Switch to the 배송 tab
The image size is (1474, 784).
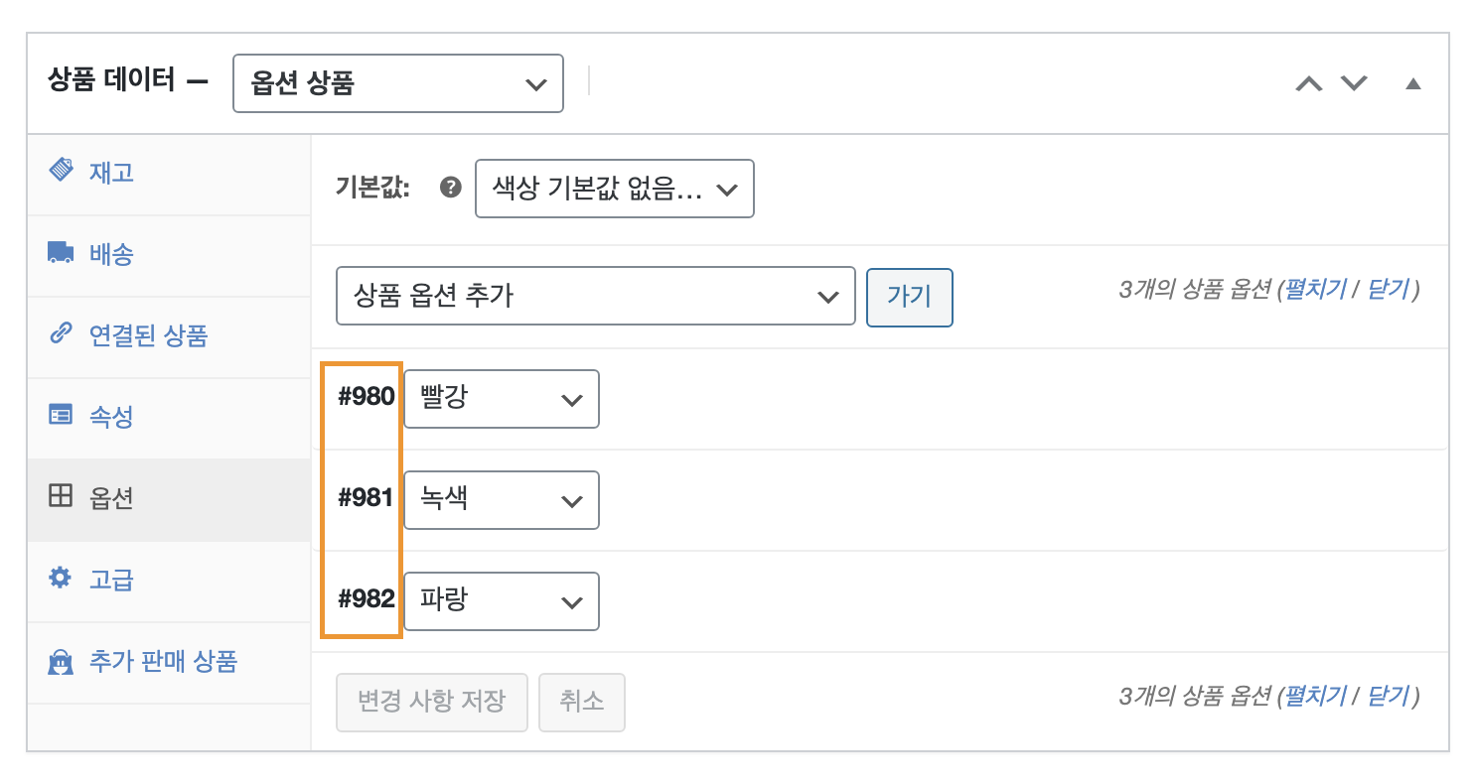[111, 255]
